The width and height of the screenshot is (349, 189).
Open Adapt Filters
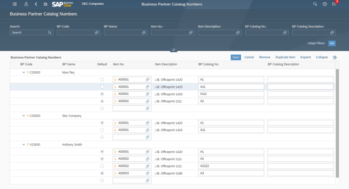point(316,43)
